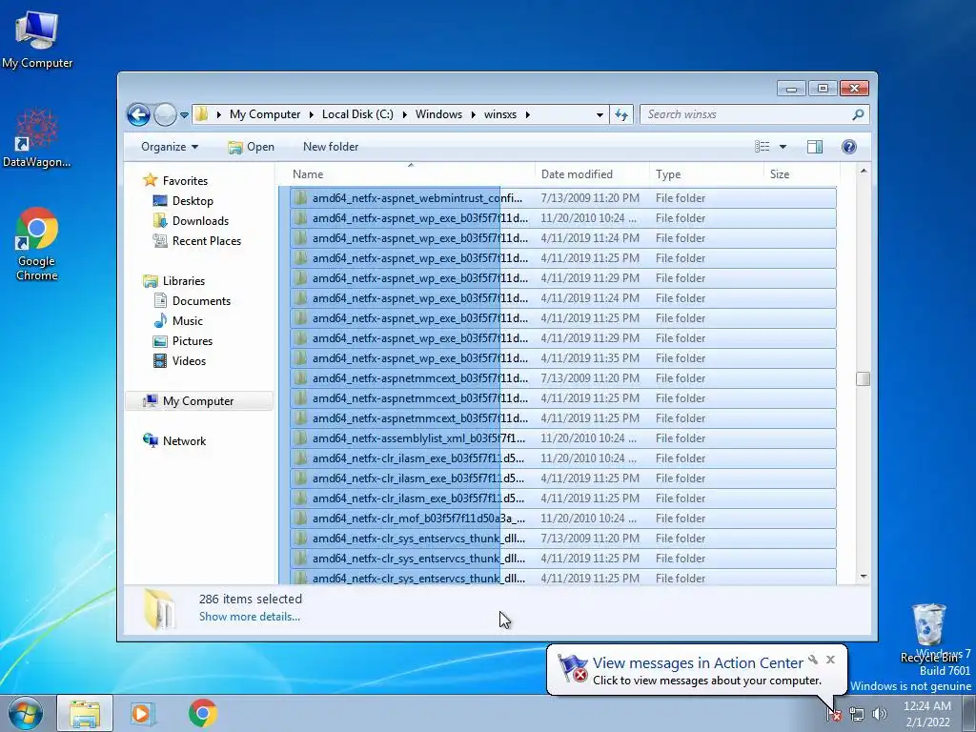Sort by Size column header
976x732 pixels.
coord(802,174)
